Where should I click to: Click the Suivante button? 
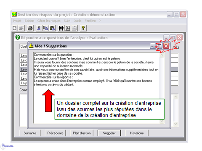point(30,133)
